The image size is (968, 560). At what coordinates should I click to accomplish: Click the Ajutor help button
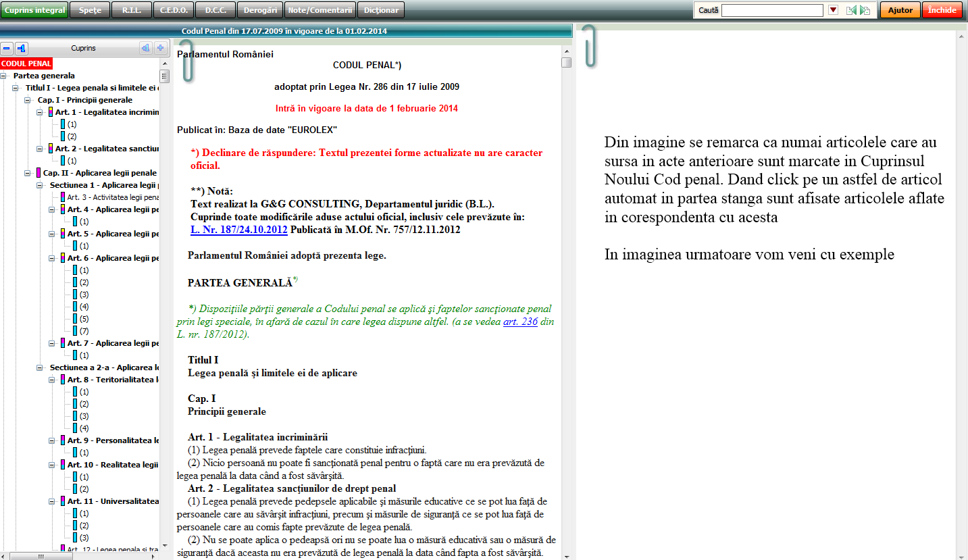coord(900,10)
